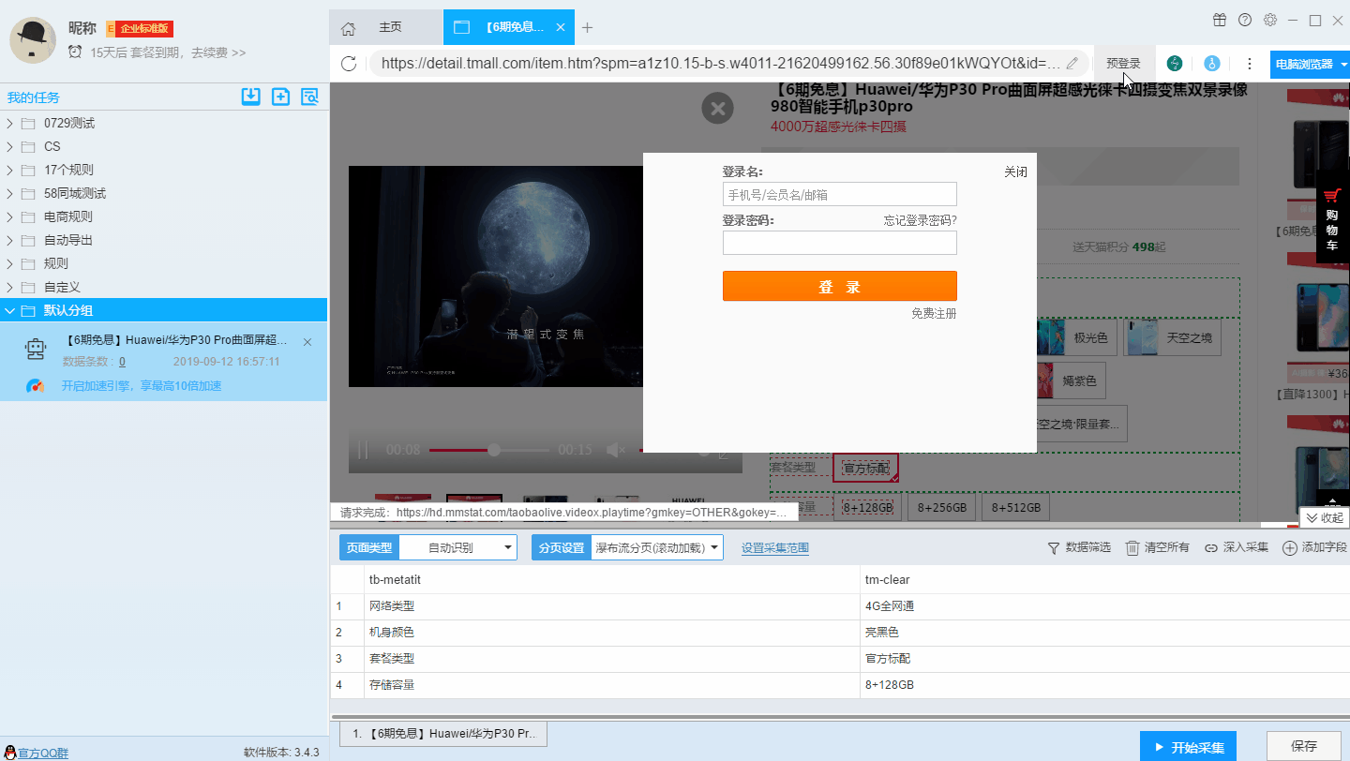Screen dimensions: 1350x761
Task: Click the 免费注册 link
Action: (934, 313)
